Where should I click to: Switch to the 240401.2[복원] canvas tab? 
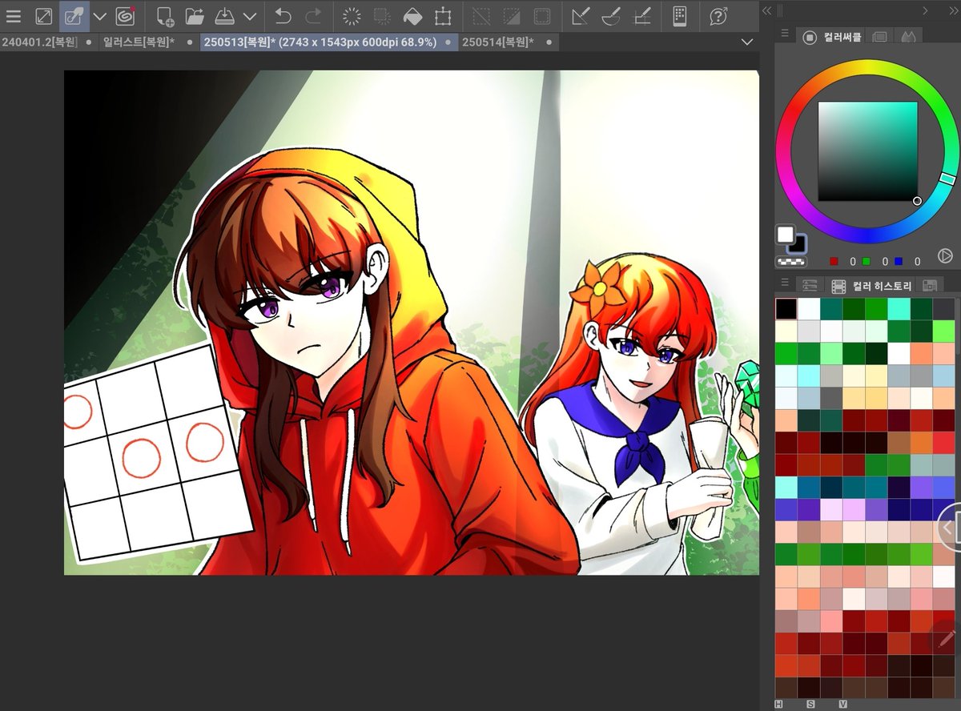39,42
